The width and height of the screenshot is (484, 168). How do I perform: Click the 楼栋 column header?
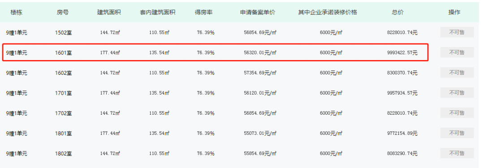17,13
